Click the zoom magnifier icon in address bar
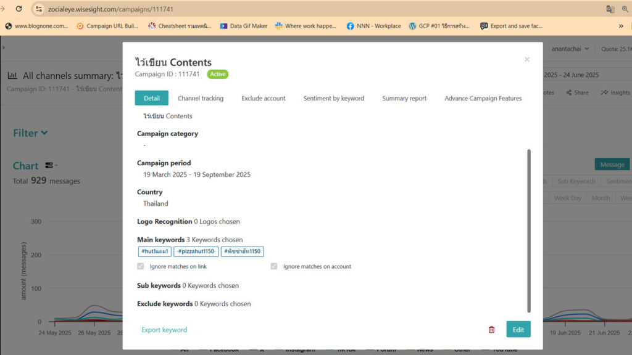632x355 pixels. [x=625, y=9]
